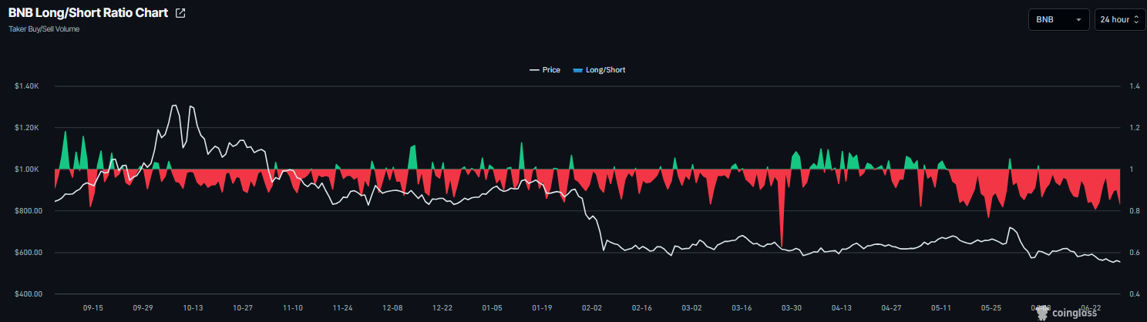Click the $1.40K price axis label
1147x322 pixels.
[26, 86]
